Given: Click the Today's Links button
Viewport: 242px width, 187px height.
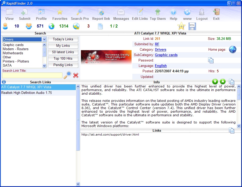Looking at the screenshot, I should click(63, 39).
